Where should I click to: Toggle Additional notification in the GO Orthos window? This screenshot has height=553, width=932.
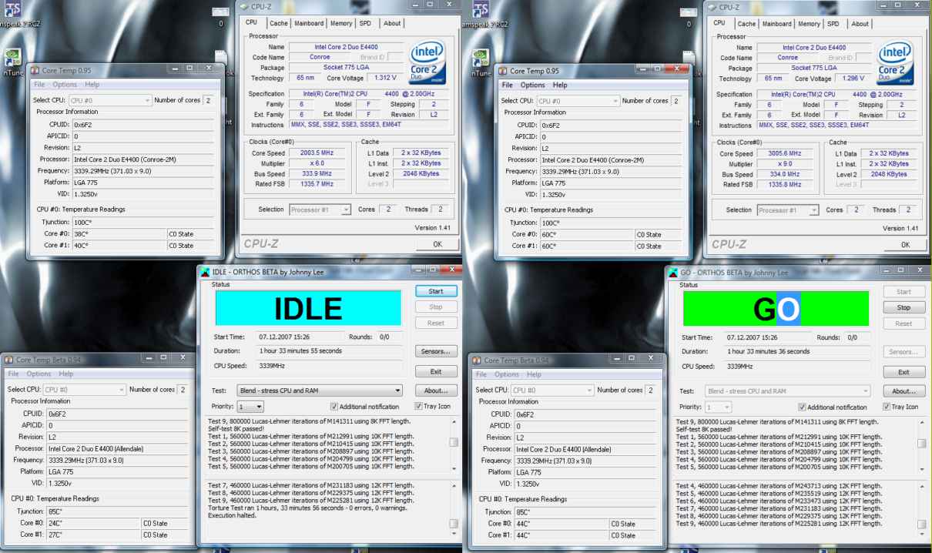[833, 407]
